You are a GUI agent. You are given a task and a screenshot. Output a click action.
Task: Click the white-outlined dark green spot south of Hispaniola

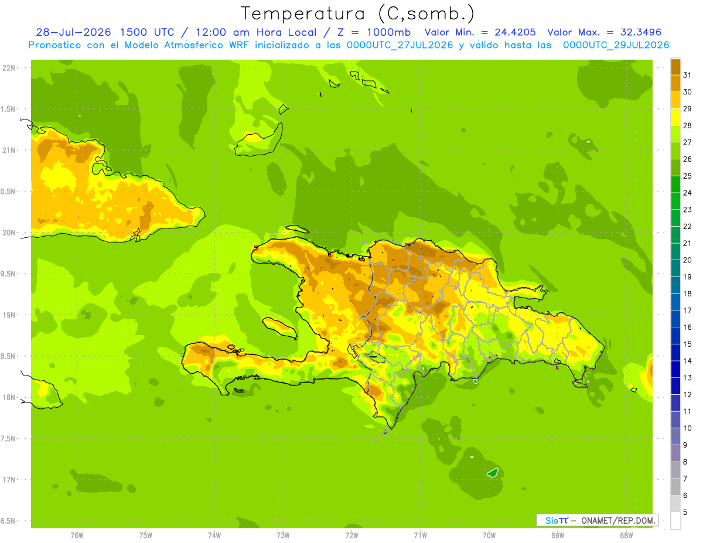493,472
